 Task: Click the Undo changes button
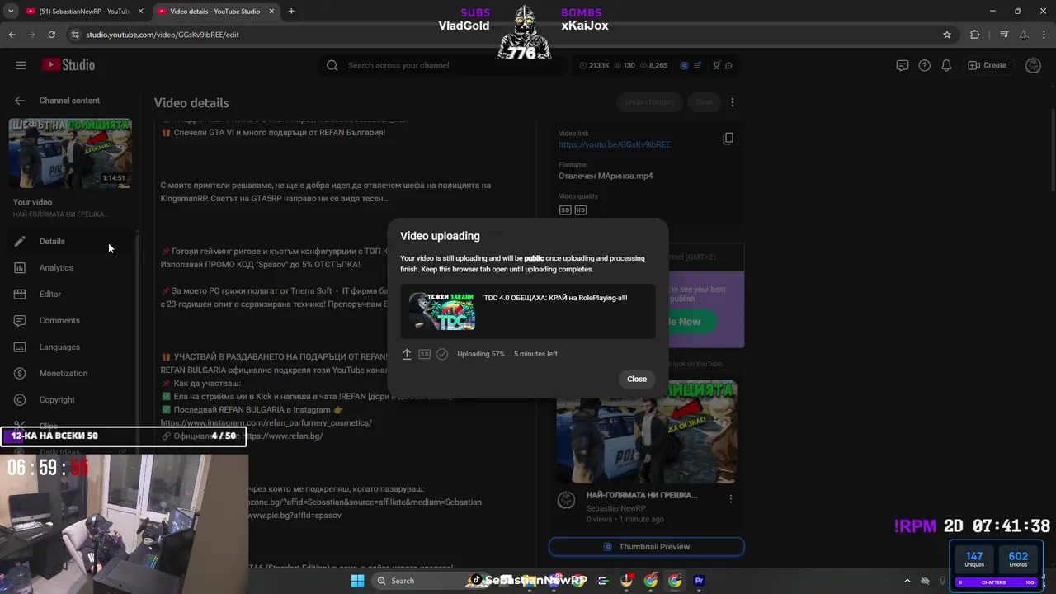(x=649, y=102)
